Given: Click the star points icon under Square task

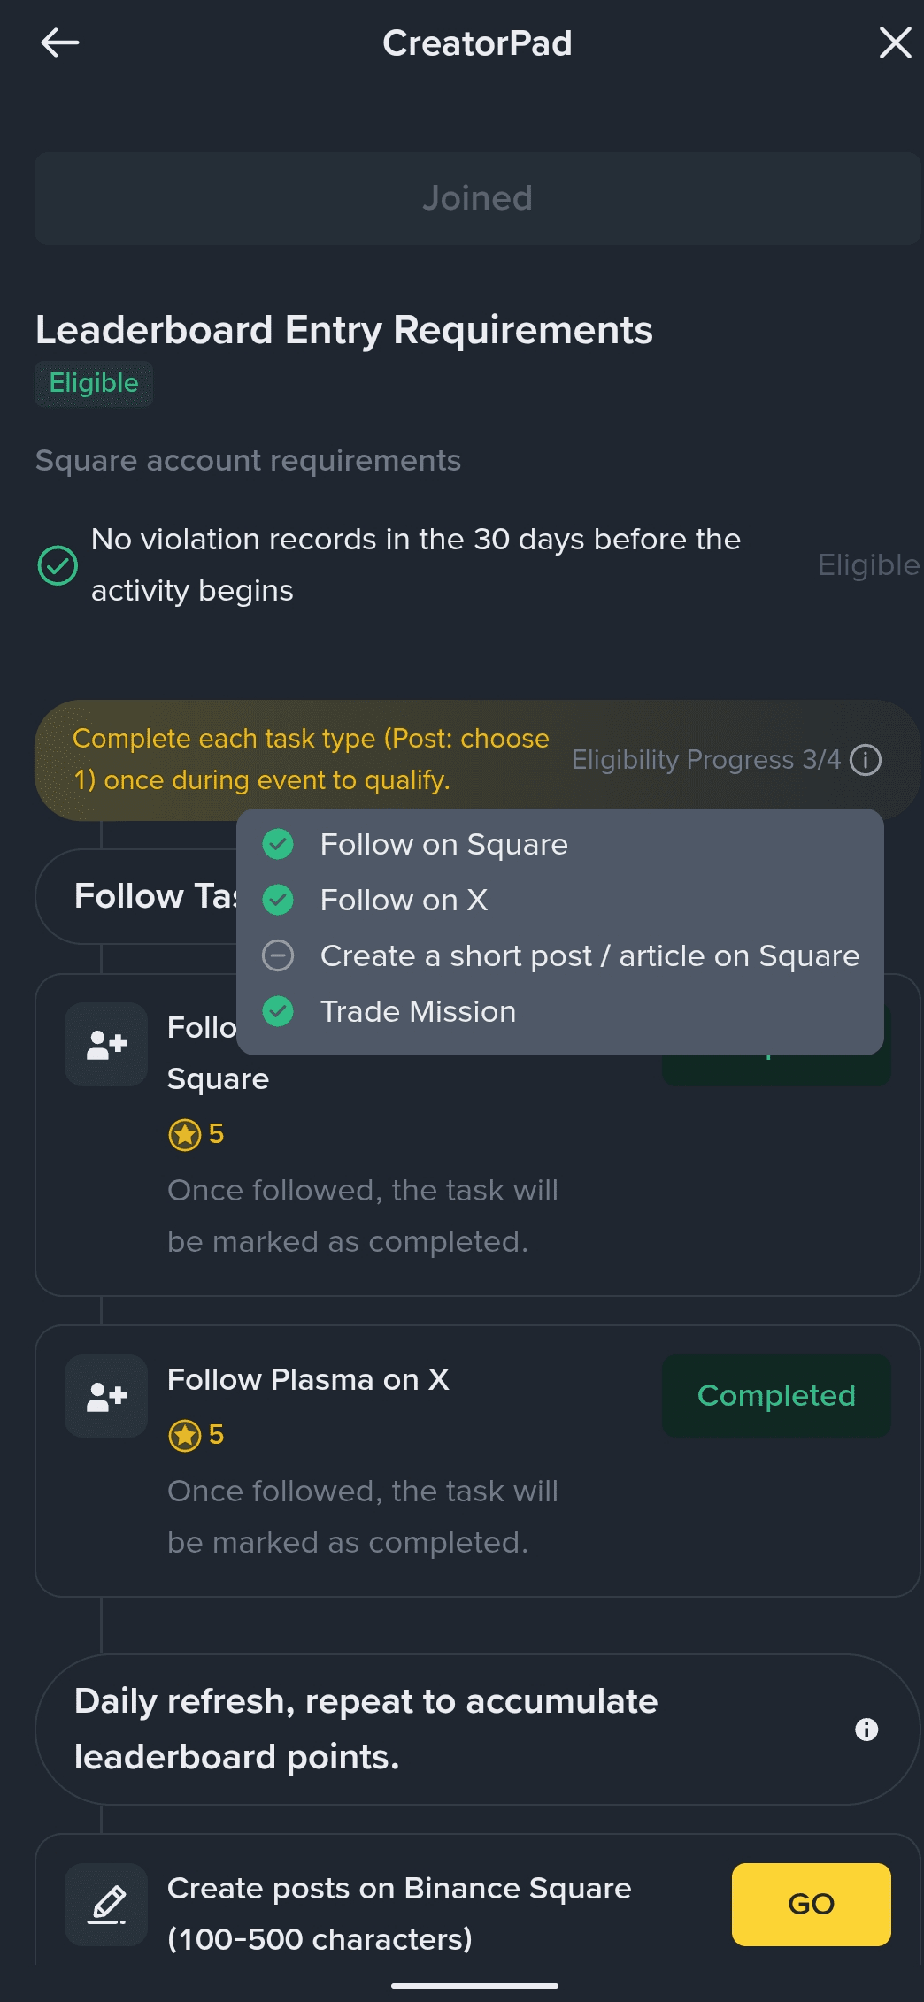Looking at the screenshot, I should [x=185, y=1134].
